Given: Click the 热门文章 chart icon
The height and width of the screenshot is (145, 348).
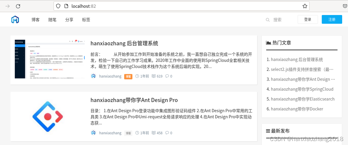Looking at the screenshot, I should pyautogui.click(x=268, y=43).
